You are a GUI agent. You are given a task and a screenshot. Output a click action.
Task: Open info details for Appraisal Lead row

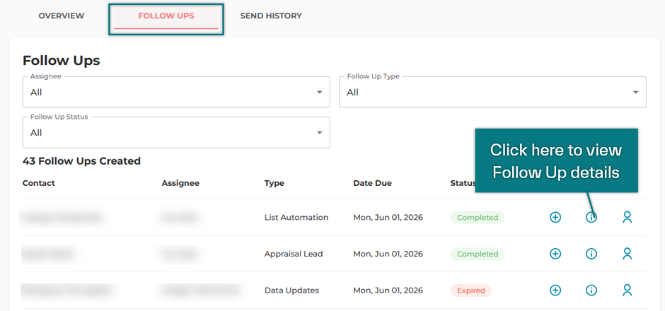tap(591, 254)
